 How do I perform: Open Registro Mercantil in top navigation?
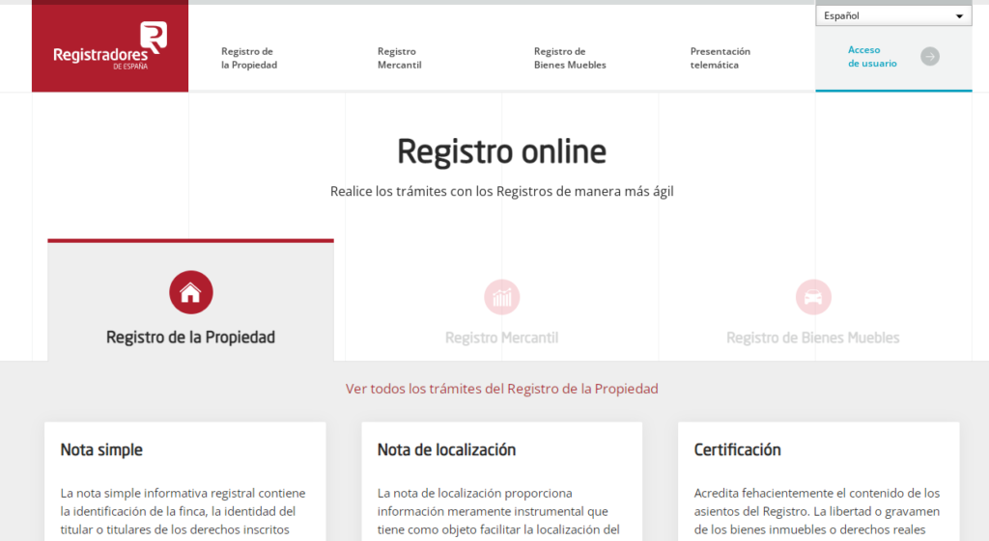399,58
